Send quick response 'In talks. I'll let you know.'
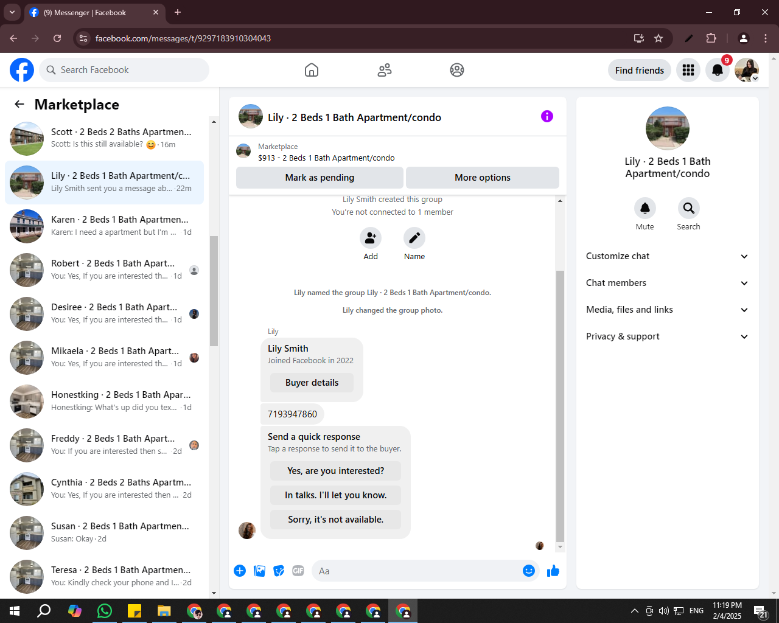Viewport: 779px width, 623px height. click(x=335, y=495)
